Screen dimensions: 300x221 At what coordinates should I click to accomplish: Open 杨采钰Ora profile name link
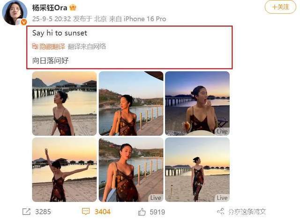tap(50, 7)
